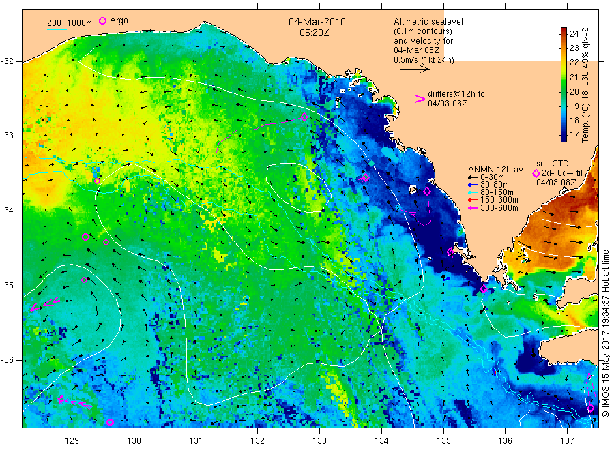Click the -34 latitude axis label
The height and width of the screenshot is (450, 614).
[7, 211]
